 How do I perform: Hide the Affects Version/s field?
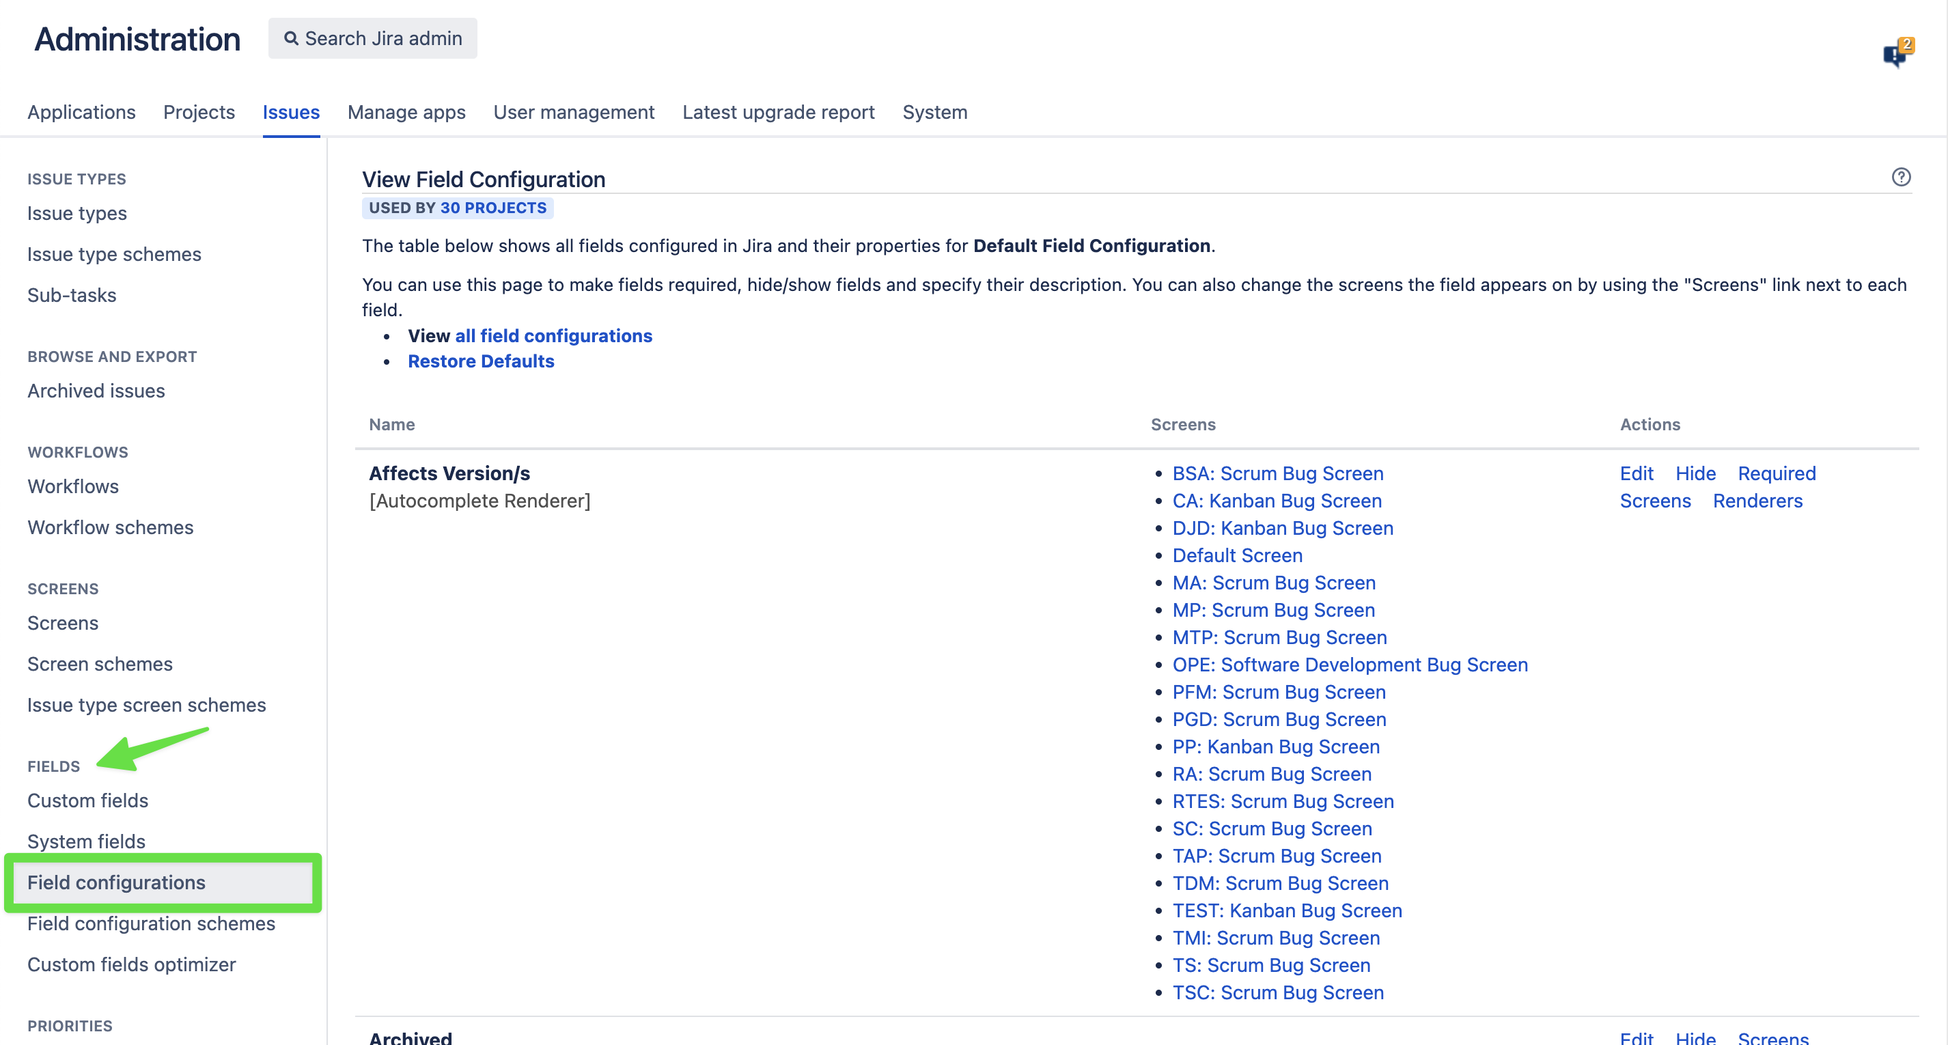coord(1695,473)
